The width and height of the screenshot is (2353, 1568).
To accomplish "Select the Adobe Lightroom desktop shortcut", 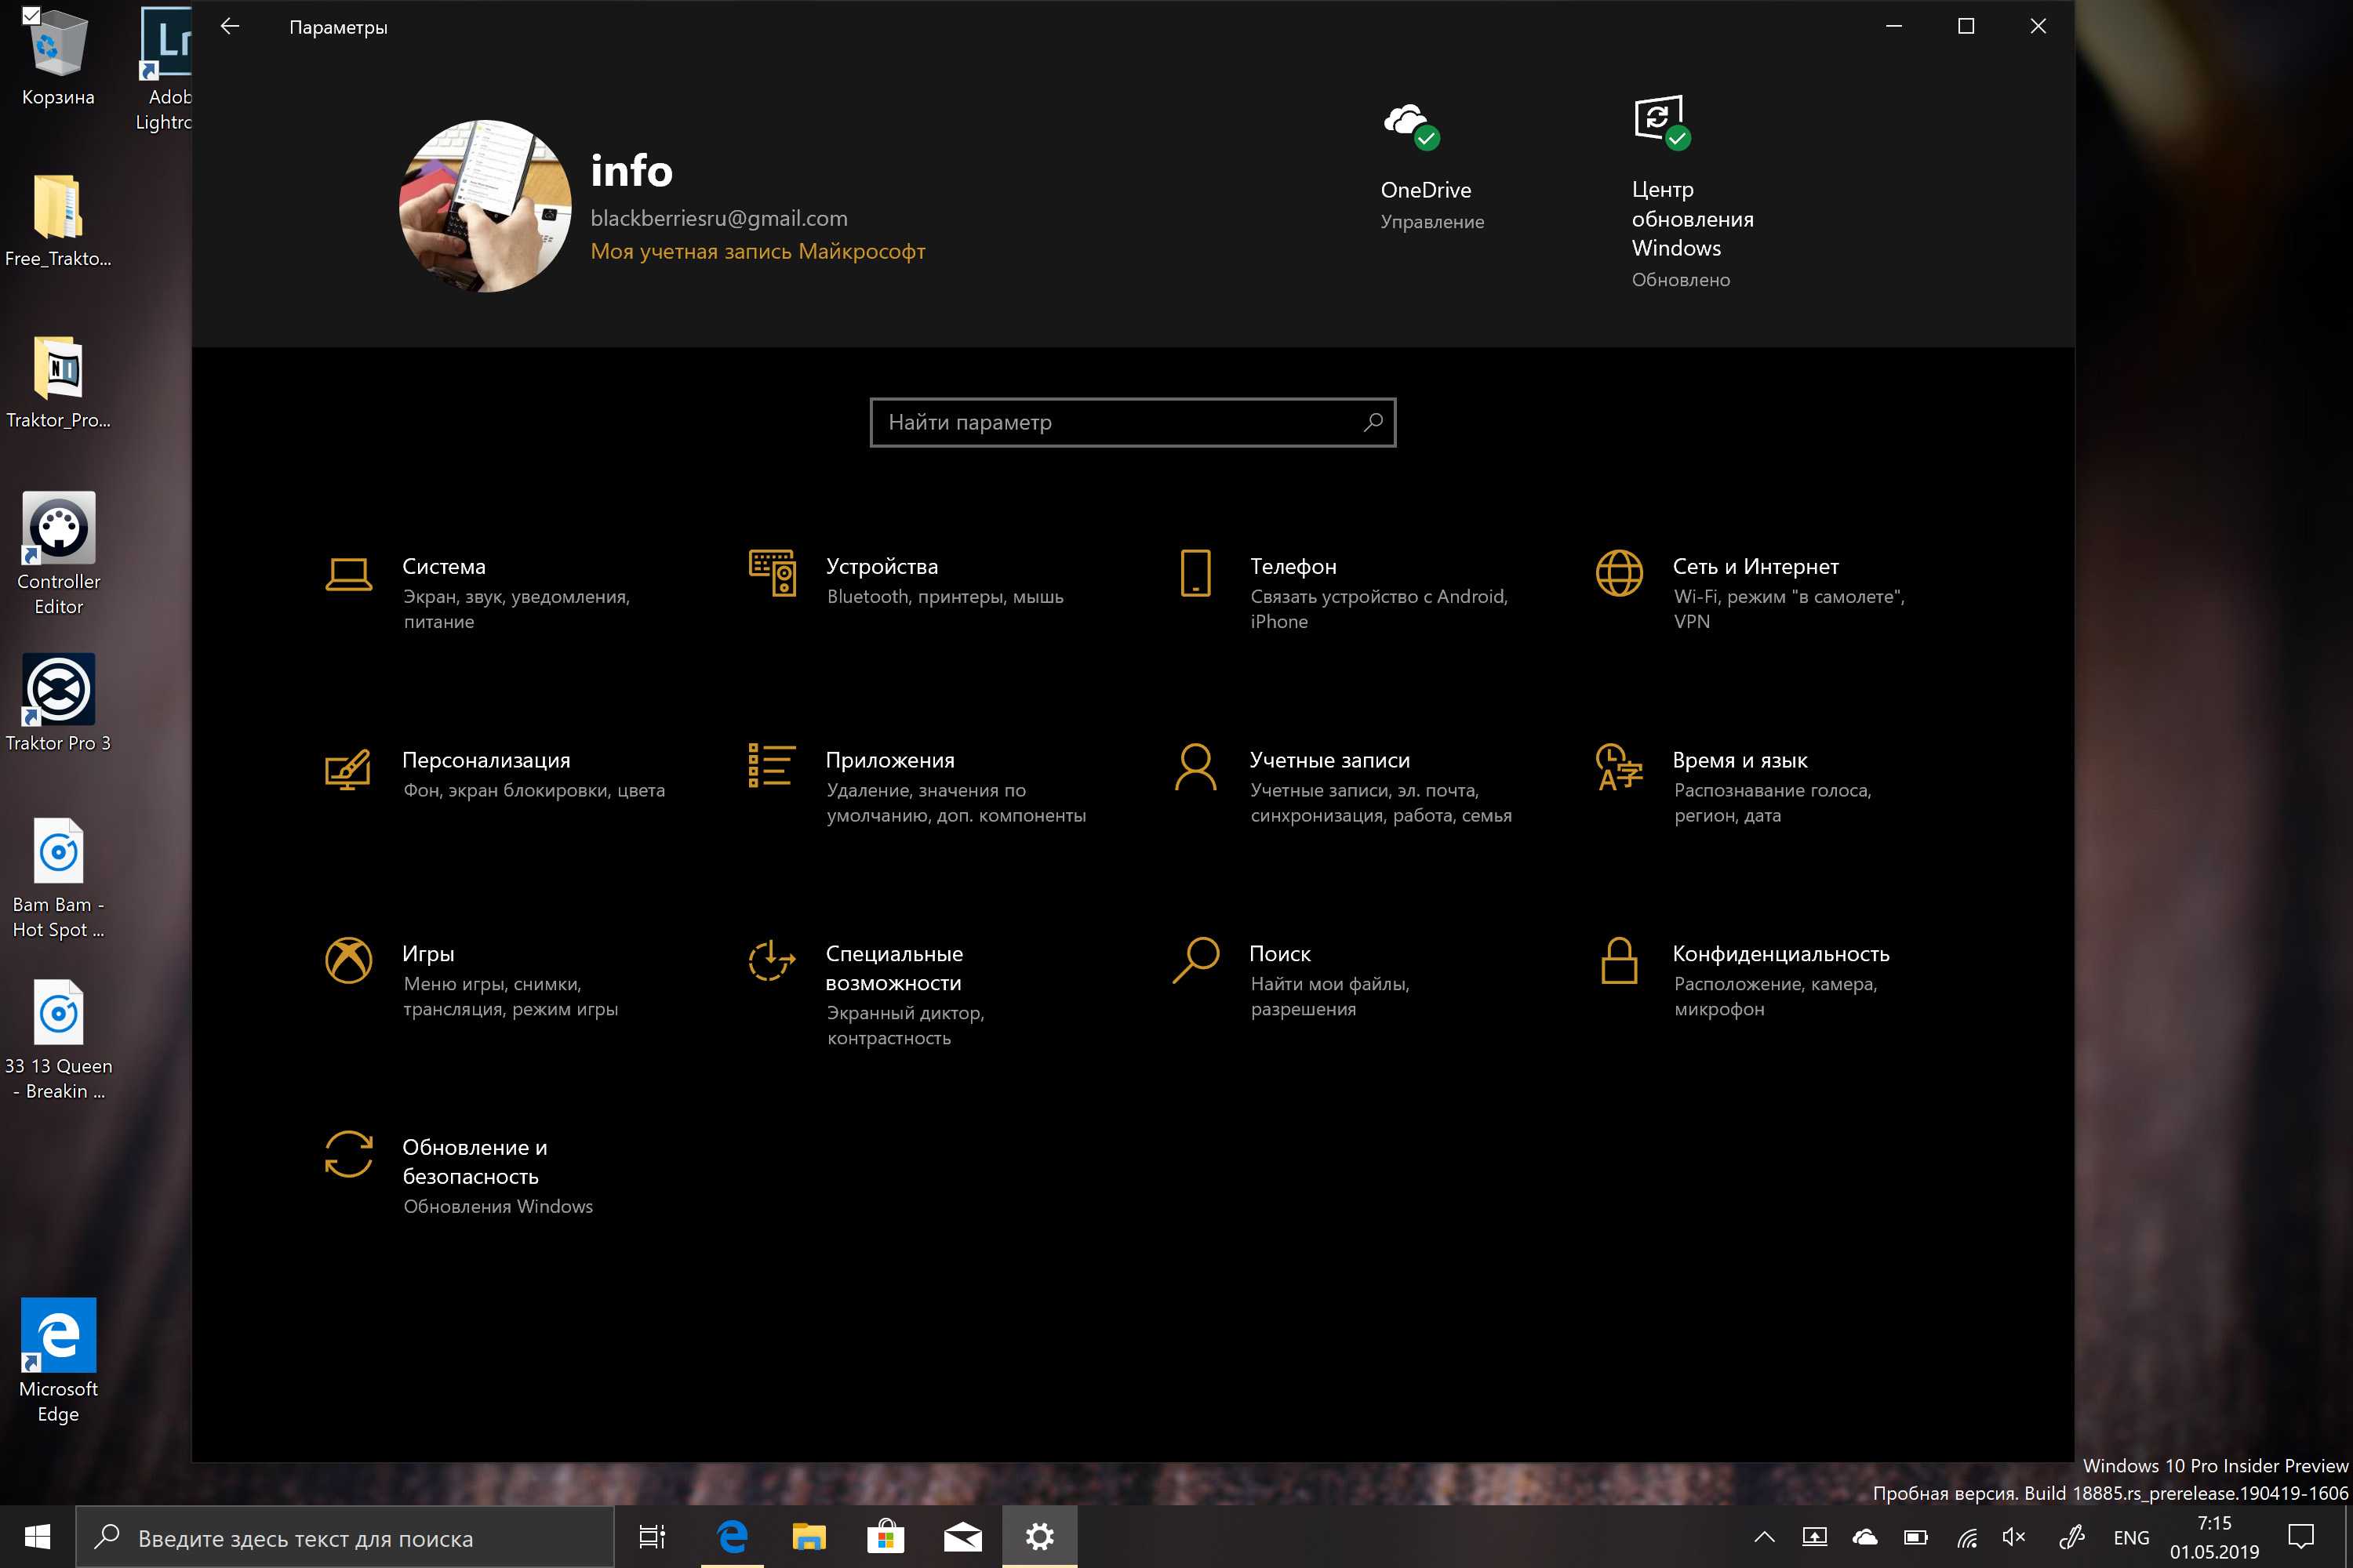I will pos(165,68).
